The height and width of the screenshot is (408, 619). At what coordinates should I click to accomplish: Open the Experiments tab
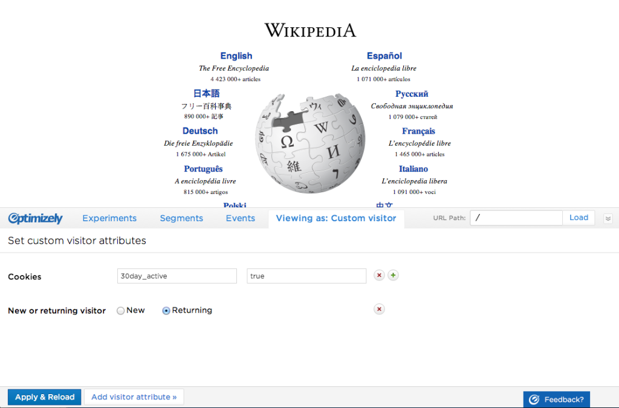point(109,218)
